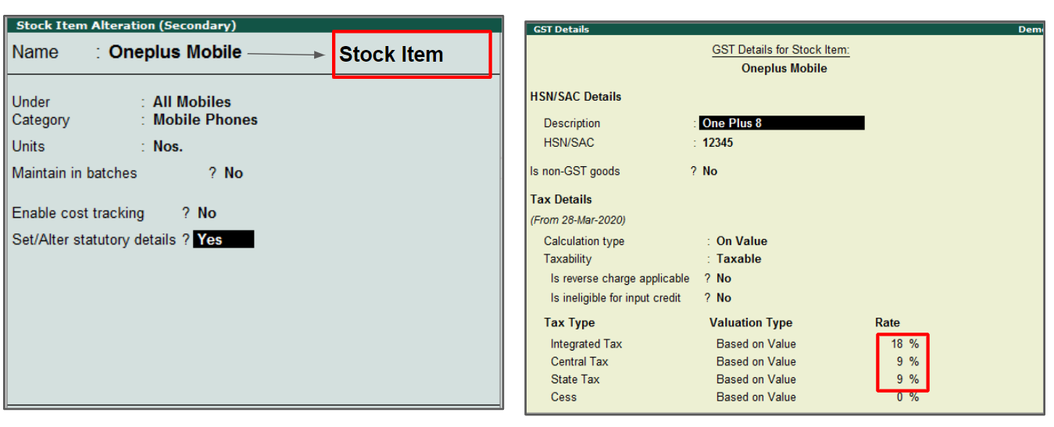Click the Stock Item Alteration (Secondary) title
This screenshot has height=427, width=1054.
click(126, 25)
